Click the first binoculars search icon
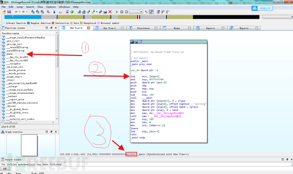 (x=33, y=12)
